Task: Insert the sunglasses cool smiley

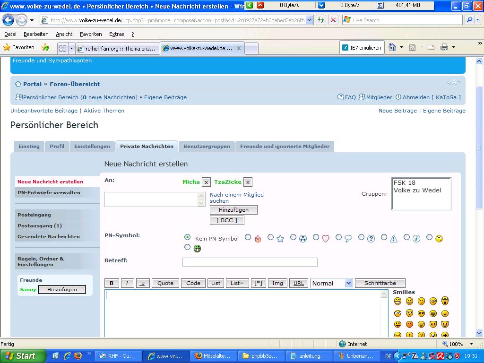Action: pyautogui.click(x=421, y=313)
